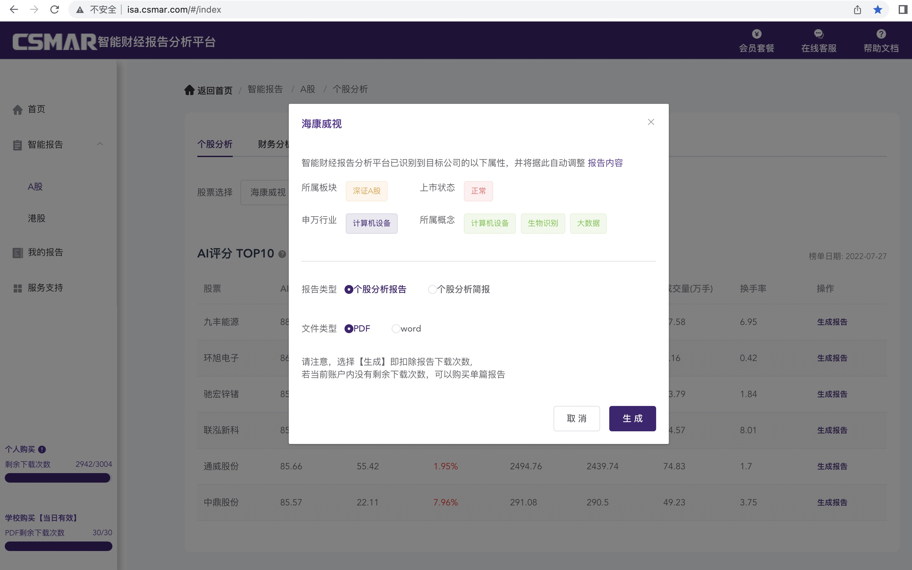Click the PDF剩余下载次数 progress bar

click(58, 546)
